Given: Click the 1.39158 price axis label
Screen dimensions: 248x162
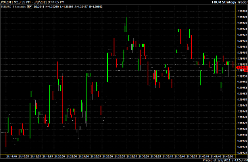Looking at the screenshot, I should (242, 76).
